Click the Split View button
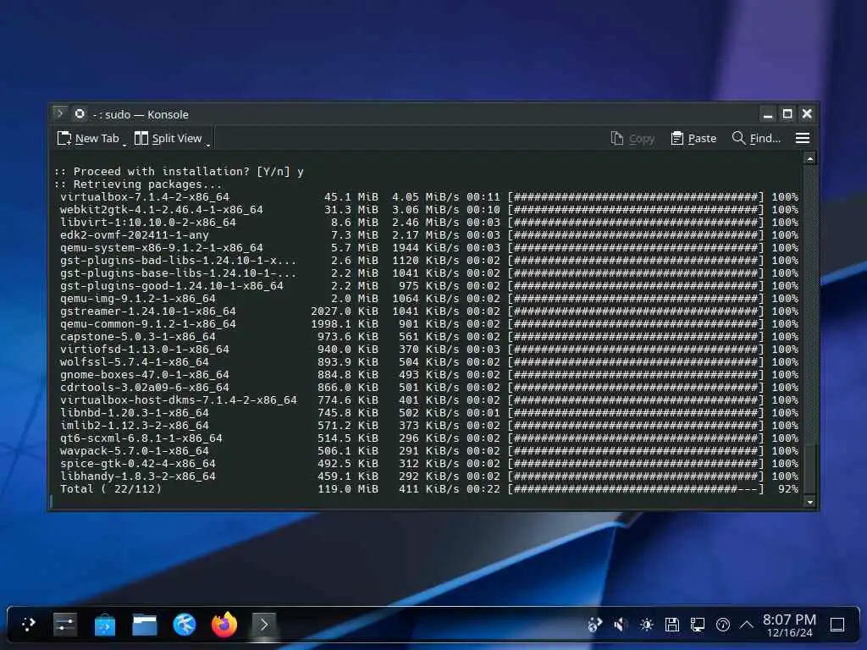The image size is (867, 650). point(168,138)
